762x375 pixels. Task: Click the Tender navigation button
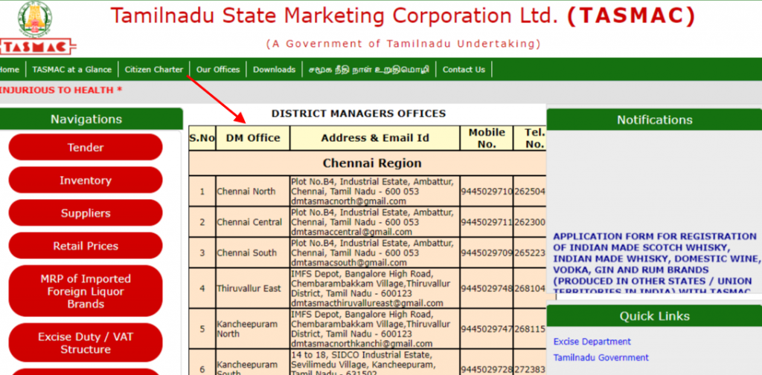click(86, 147)
